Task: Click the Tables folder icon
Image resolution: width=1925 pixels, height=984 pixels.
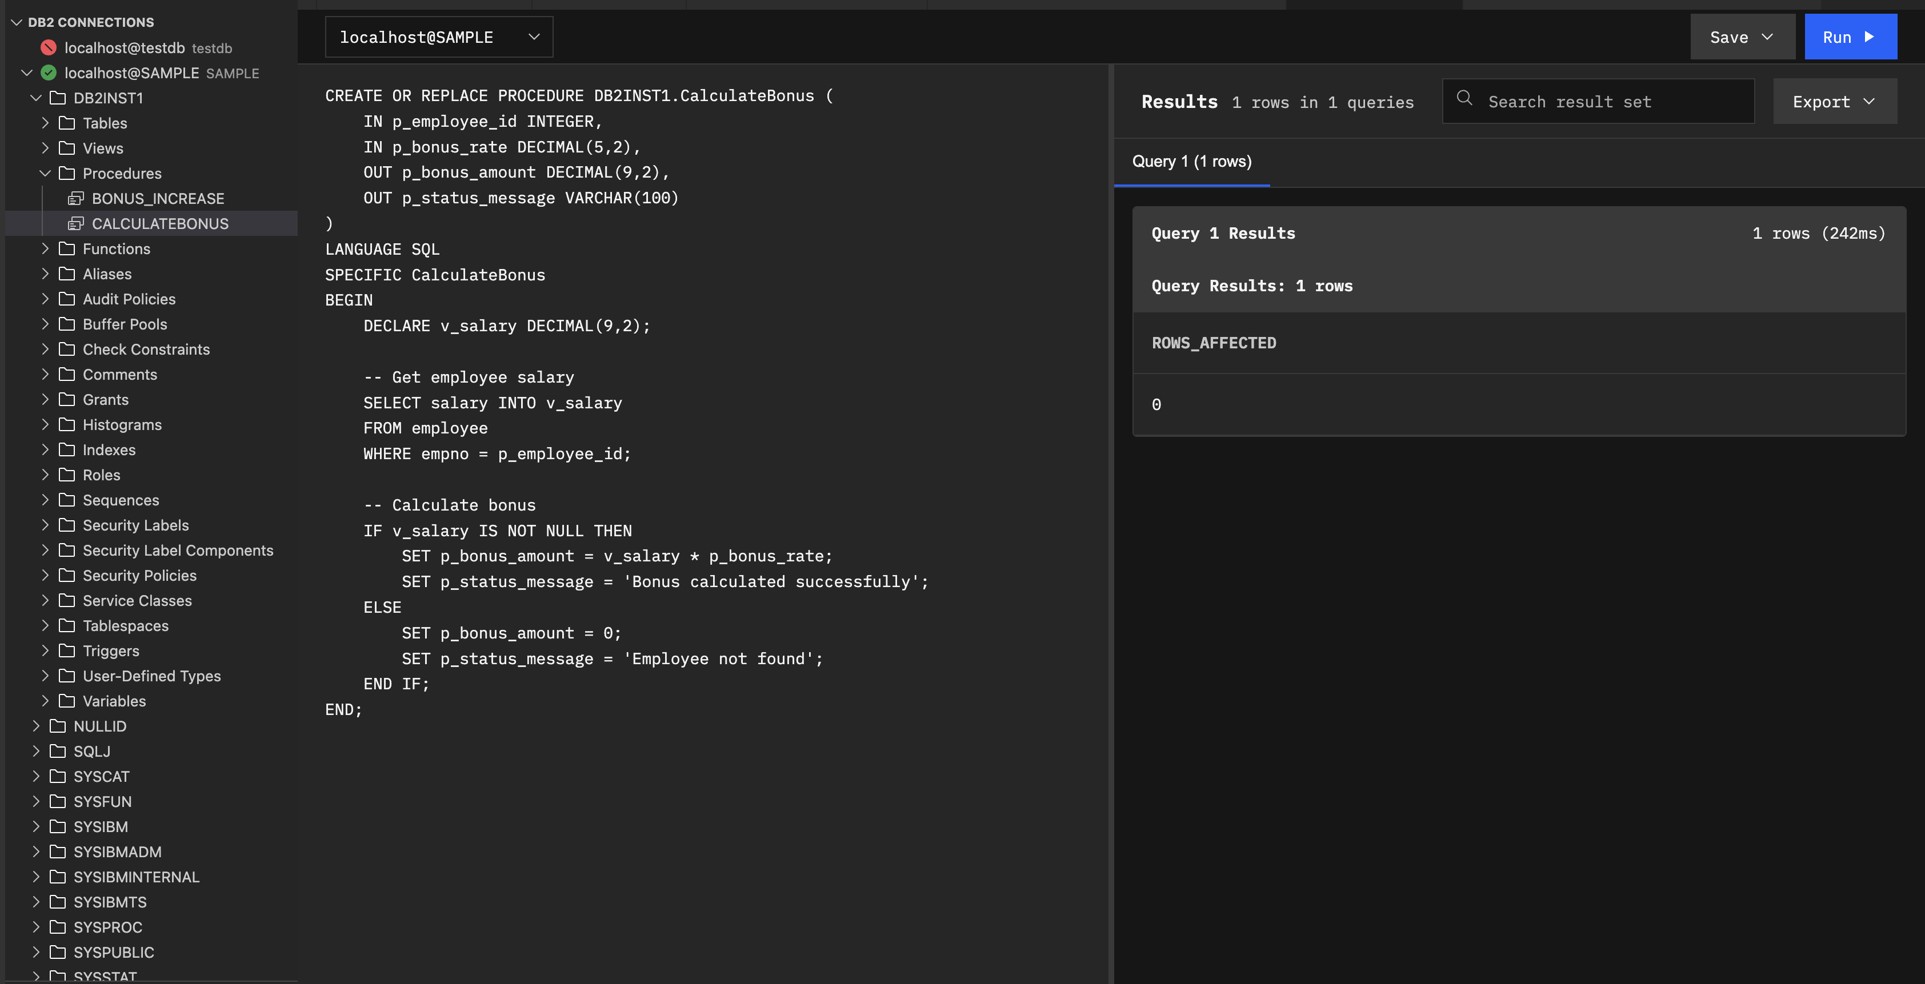Action: [66, 123]
